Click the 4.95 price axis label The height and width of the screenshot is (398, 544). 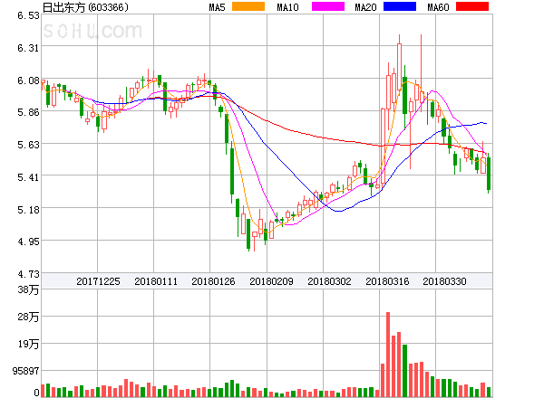(x=28, y=242)
